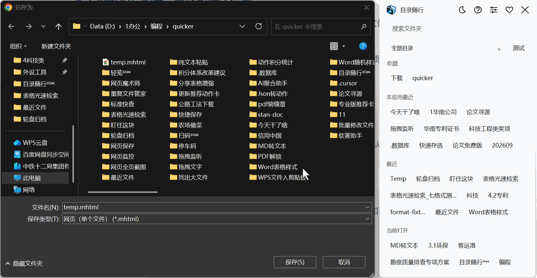Screen dimensions: 537x278
Task: Click the heart favorite icon in 目录随行
Action: click(x=509, y=10)
